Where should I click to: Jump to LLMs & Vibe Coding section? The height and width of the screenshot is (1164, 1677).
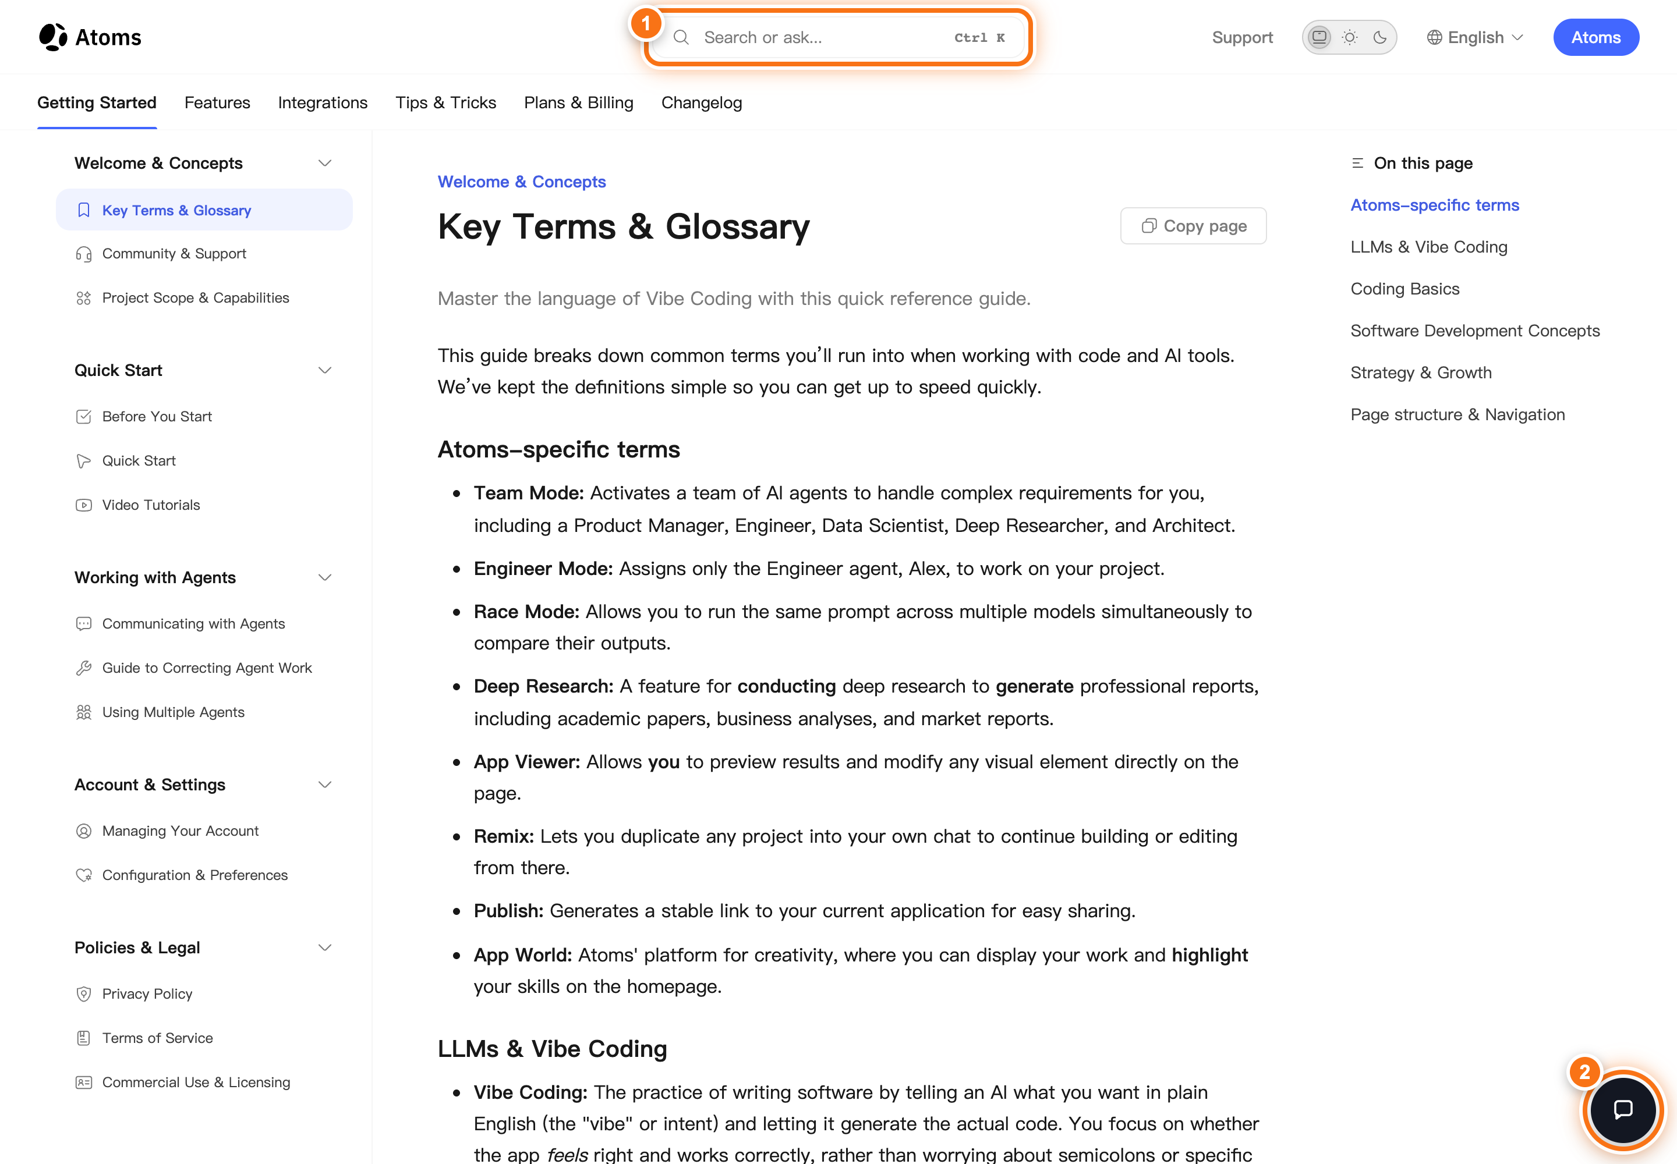(x=1429, y=247)
